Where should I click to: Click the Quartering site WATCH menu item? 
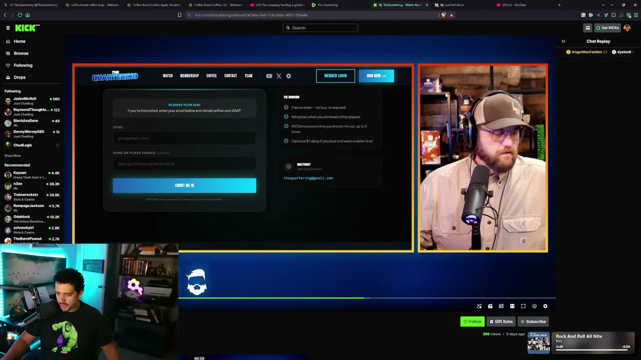168,76
